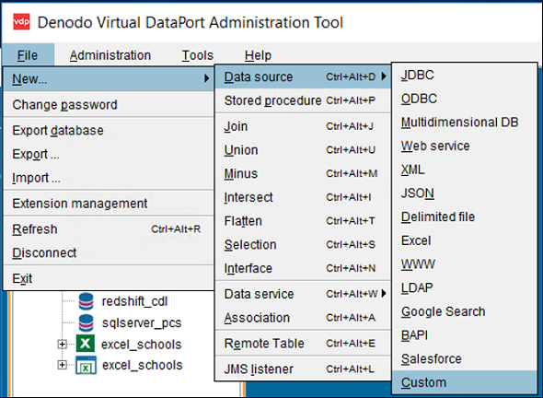Select the Flatten operation
The image size is (543, 398).
point(303,221)
